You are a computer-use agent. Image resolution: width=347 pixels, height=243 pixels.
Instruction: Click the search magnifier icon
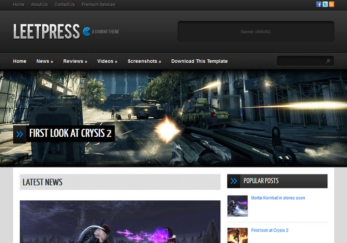(328, 61)
